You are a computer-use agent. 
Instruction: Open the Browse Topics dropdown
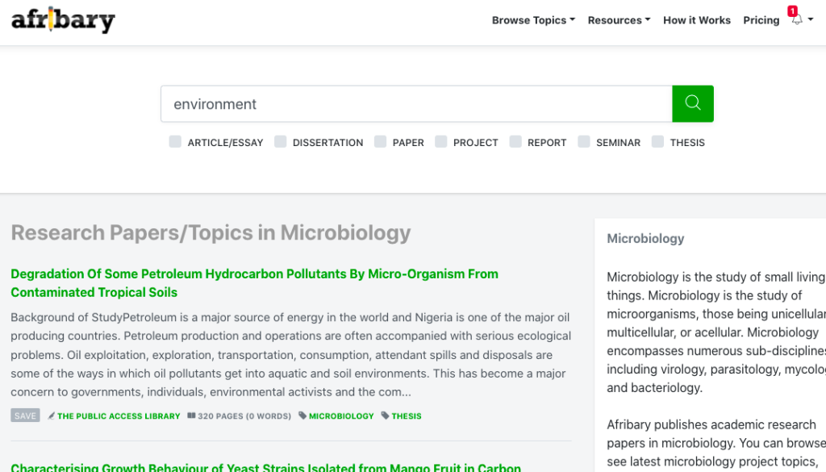click(x=532, y=20)
